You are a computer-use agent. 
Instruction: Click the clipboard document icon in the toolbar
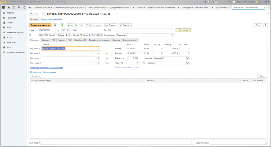pos(76,25)
